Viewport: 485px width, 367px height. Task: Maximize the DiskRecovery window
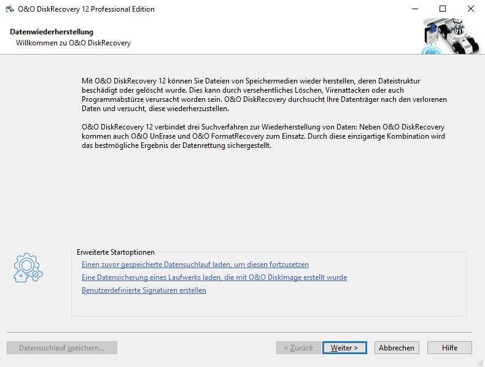443,9
